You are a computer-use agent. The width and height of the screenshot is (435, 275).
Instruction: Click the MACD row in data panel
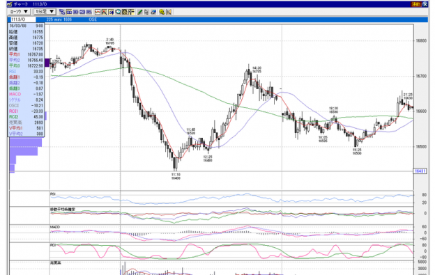pyautogui.click(x=26, y=94)
